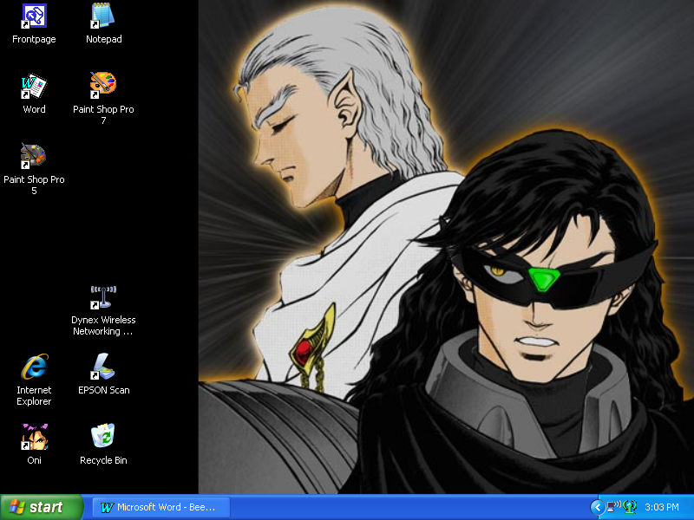Select Dynex Wireless Networking desktop shortcut

[103, 310]
